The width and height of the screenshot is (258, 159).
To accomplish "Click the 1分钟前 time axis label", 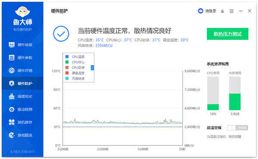I will (143, 149).
